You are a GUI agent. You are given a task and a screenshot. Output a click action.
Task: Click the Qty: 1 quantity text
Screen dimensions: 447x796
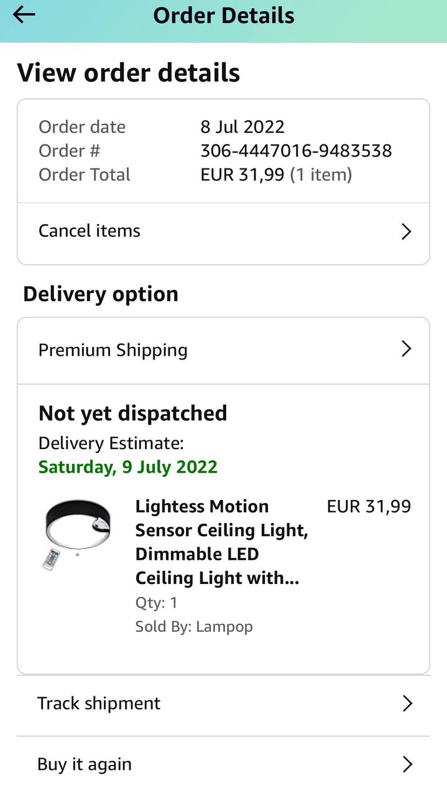point(157,603)
